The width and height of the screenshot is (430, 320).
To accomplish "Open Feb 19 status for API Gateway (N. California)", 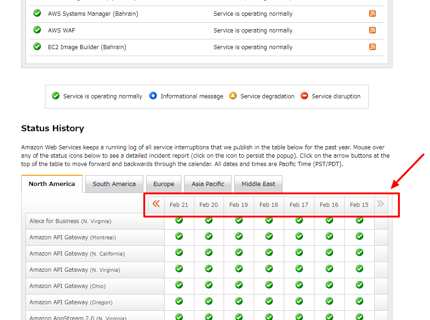I will pos(239,252).
